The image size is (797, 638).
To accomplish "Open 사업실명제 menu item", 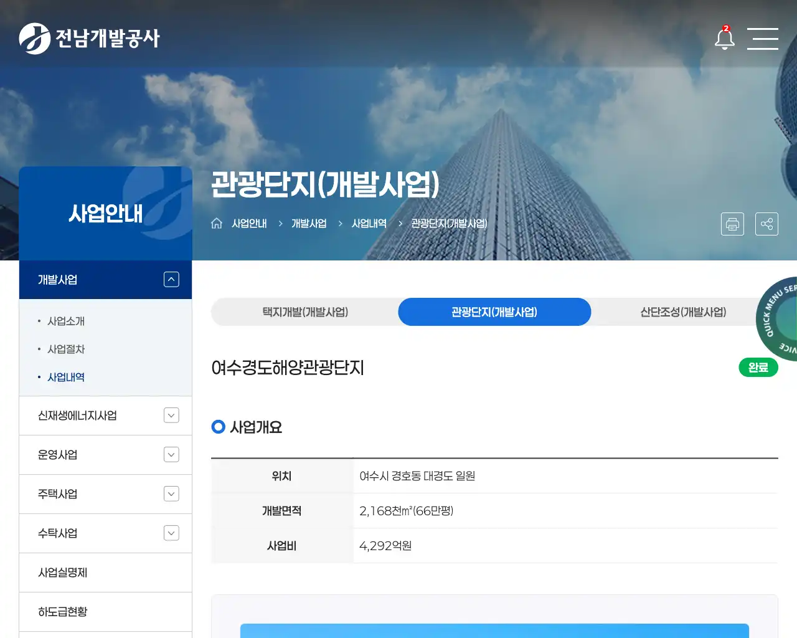I will (62, 573).
